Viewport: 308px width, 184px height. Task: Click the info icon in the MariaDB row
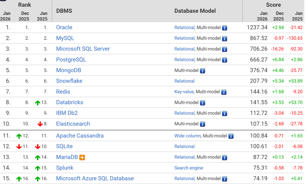tap(224, 157)
